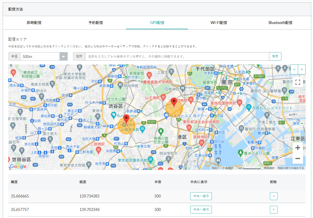Click the 東京都庭園美術館 museum pin
The height and width of the screenshot is (218, 313).
pos(151,160)
